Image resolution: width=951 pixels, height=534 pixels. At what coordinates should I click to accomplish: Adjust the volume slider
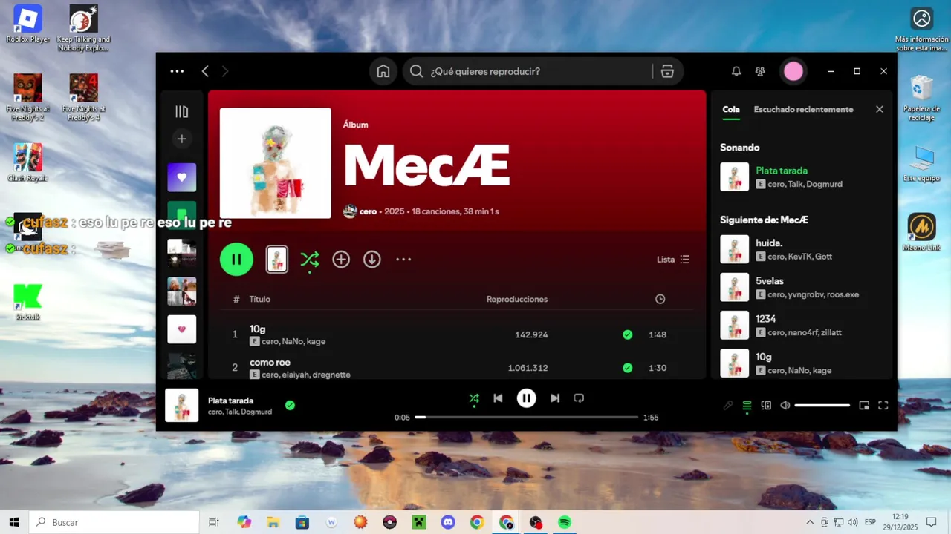pyautogui.click(x=822, y=406)
